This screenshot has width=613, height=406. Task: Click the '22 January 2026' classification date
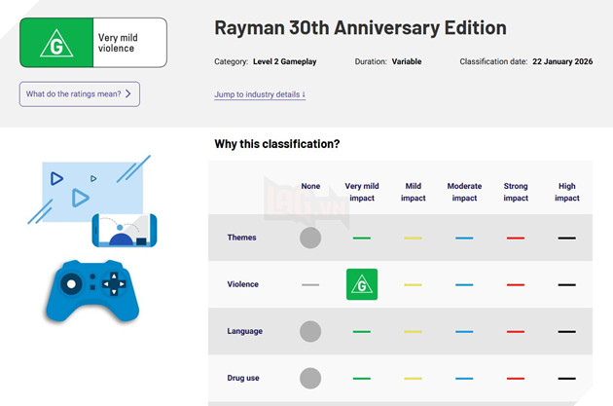pos(562,61)
